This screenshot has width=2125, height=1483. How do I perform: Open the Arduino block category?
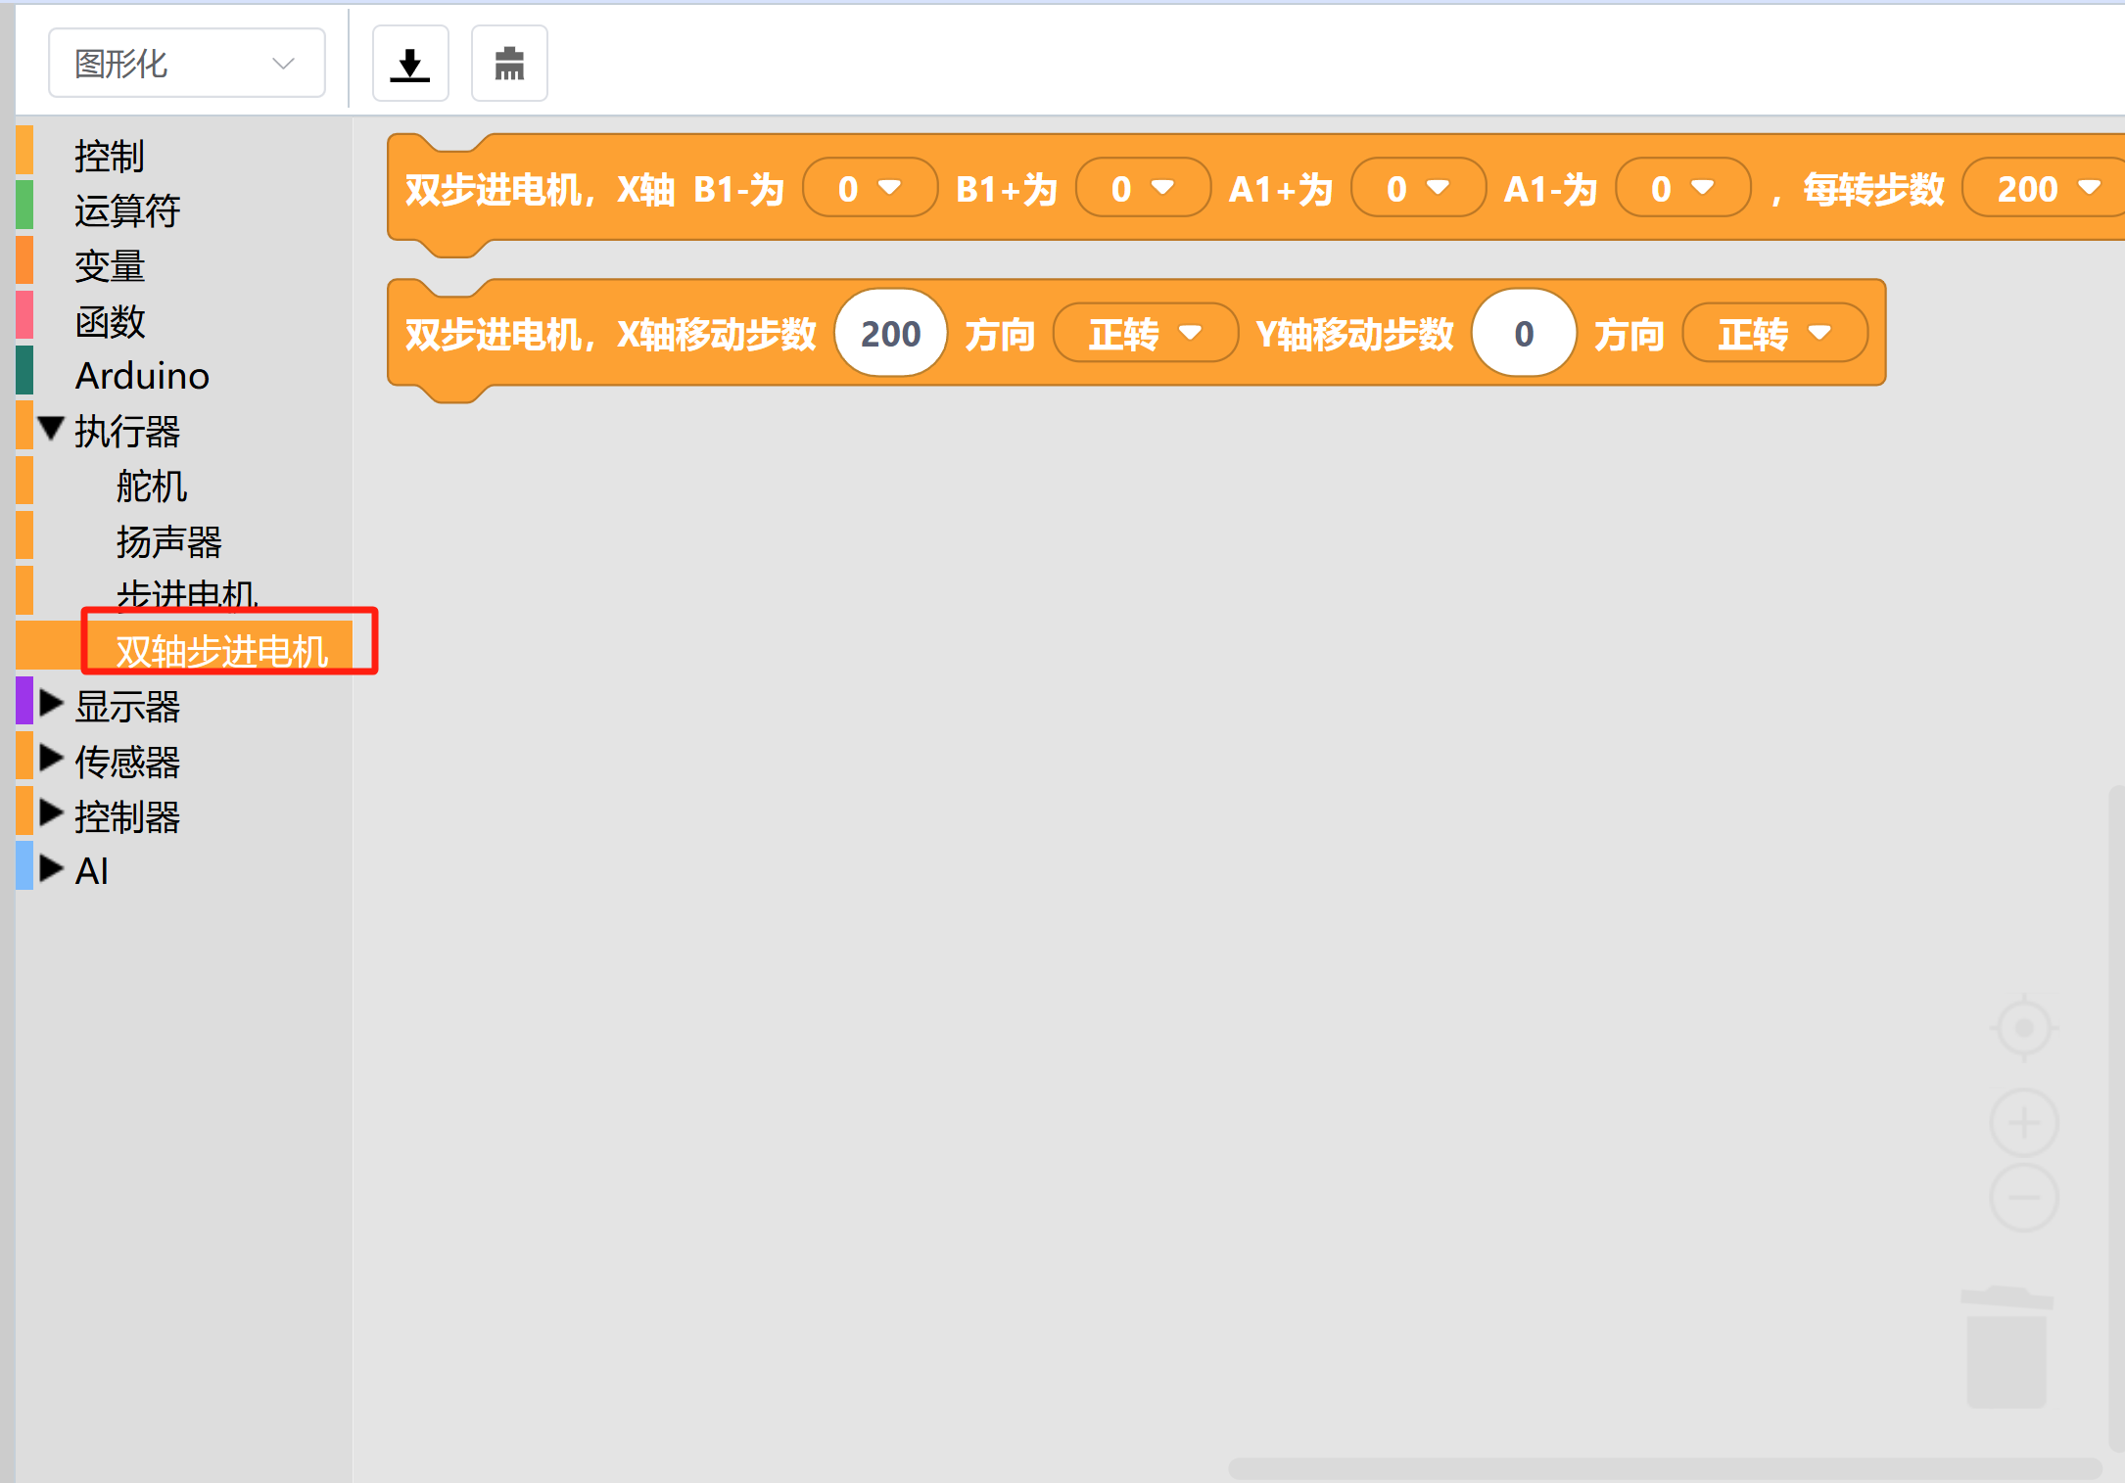click(x=142, y=376)
